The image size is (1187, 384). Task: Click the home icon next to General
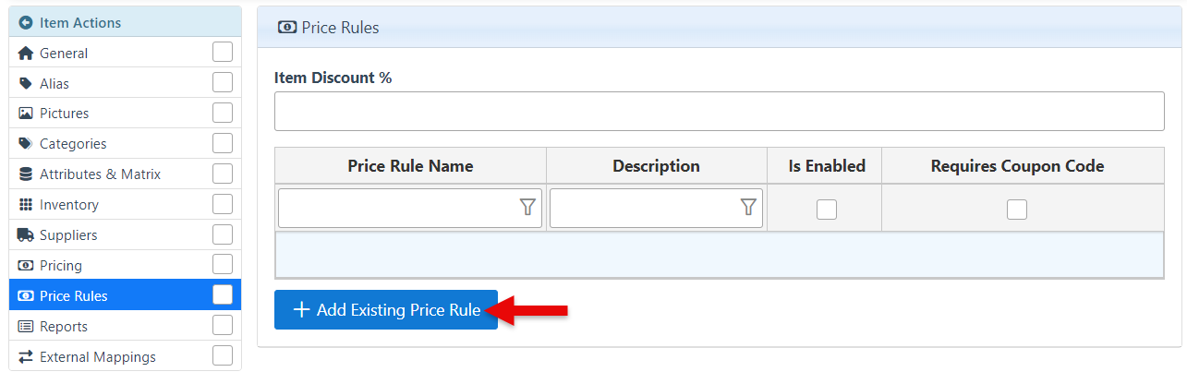click(26, 54)
